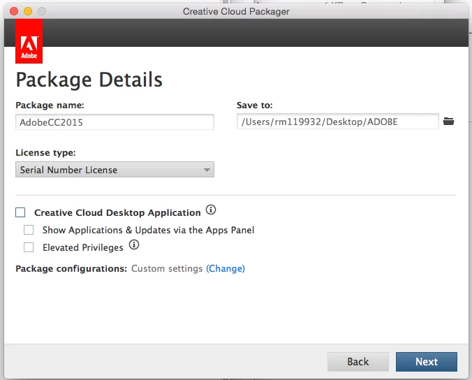The width and height of the screenshot is (472, 380).
Task: Click the Save to path field
Action: 338,122
